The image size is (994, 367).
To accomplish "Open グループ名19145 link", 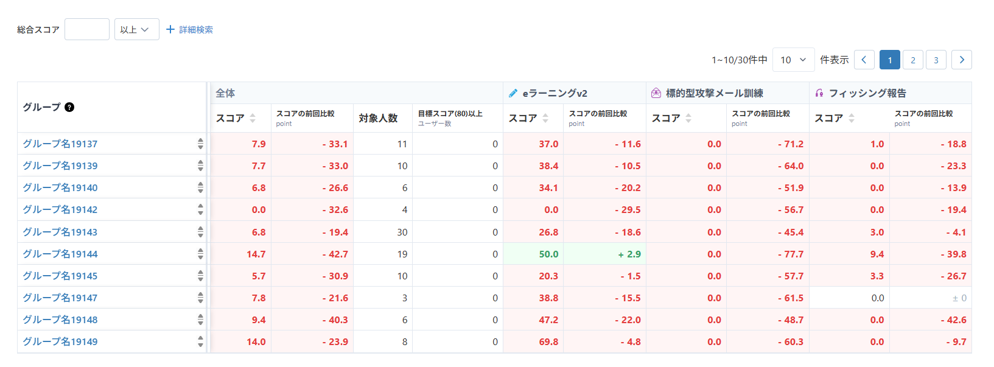I will pos(60,276).
